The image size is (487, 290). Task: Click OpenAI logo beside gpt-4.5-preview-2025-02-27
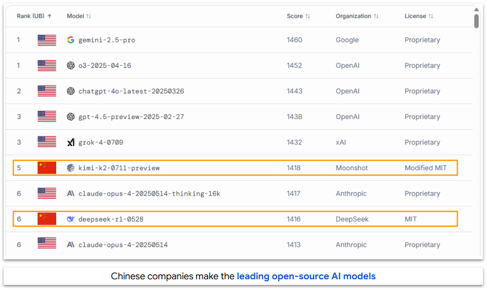pos(71,116)
